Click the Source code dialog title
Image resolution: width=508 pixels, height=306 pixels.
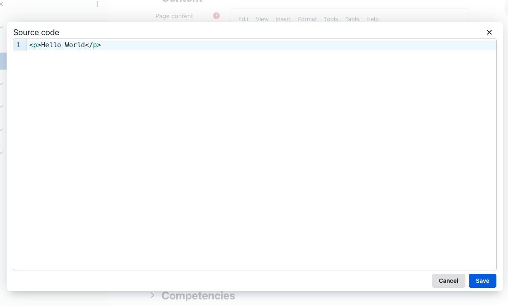(36, 32)
